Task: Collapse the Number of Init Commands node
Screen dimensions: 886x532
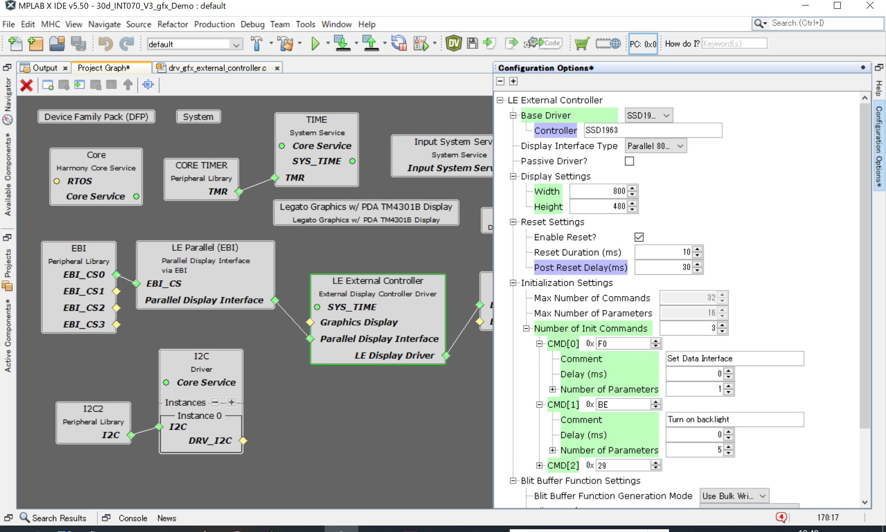Action: 526,328
